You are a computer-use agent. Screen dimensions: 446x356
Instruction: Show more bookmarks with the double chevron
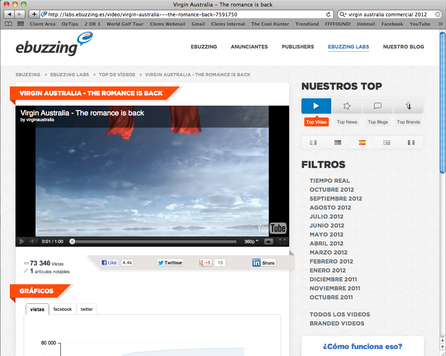tap(441, 24)
